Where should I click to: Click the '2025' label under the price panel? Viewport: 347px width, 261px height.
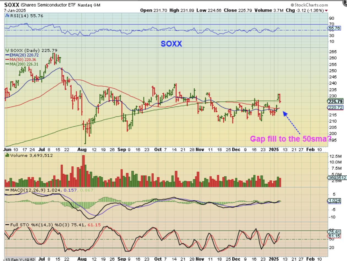(274, 149)
